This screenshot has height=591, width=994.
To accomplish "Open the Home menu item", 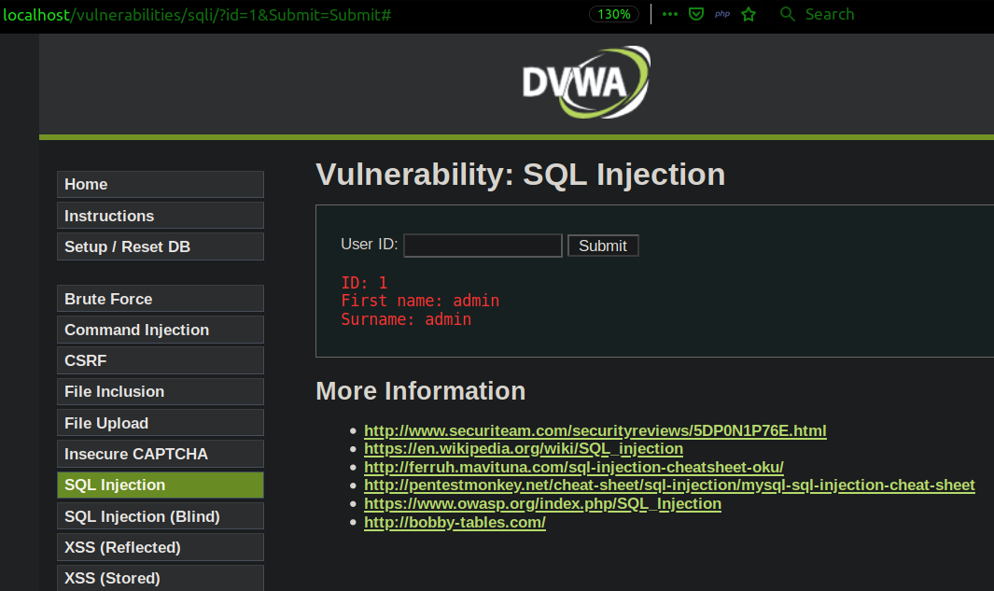I will [160, 185].
